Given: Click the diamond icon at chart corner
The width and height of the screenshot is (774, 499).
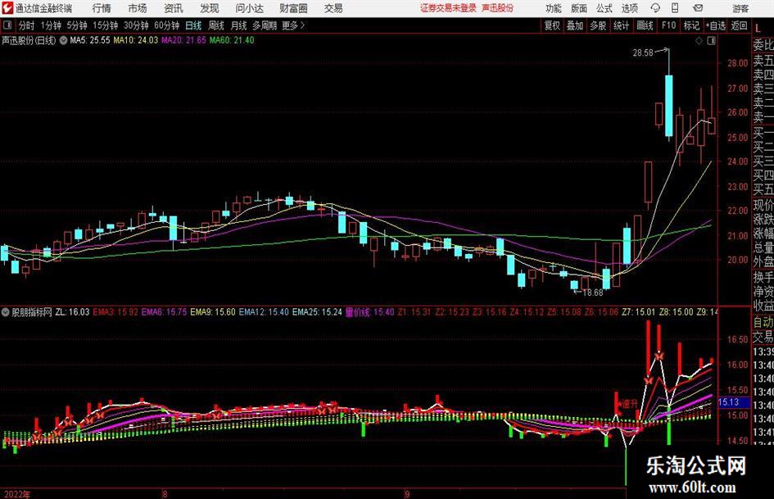Looking at the screenshot, I should tap(699, 41).
